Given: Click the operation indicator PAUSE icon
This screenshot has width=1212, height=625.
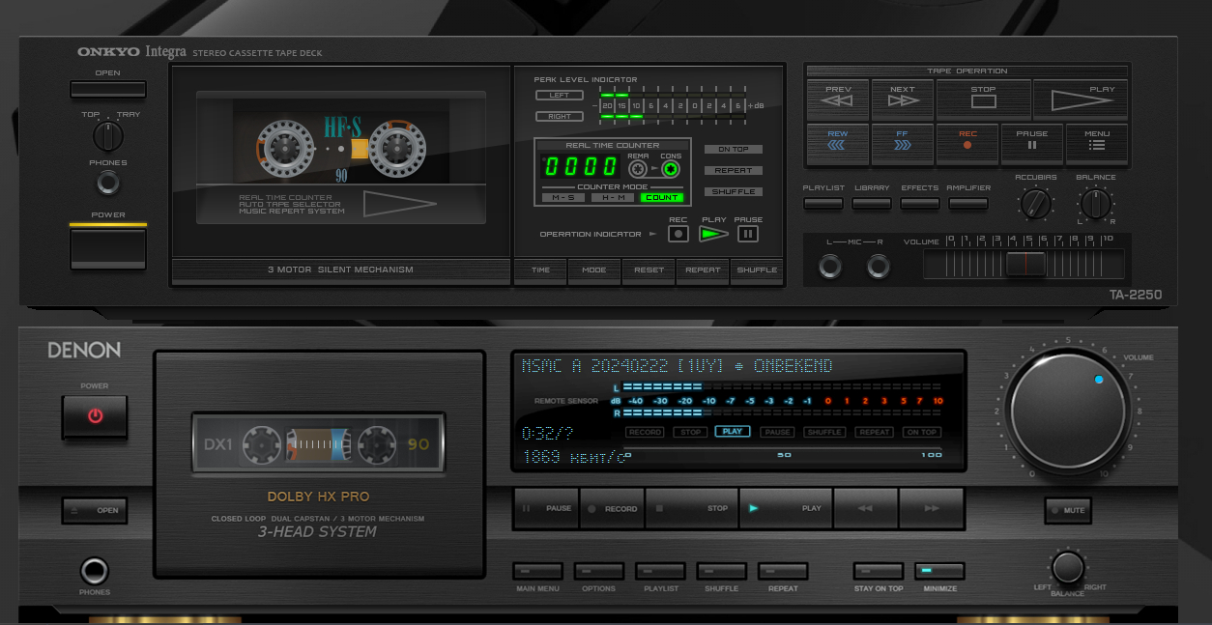Looking at the screenshot, I should 748,234.
